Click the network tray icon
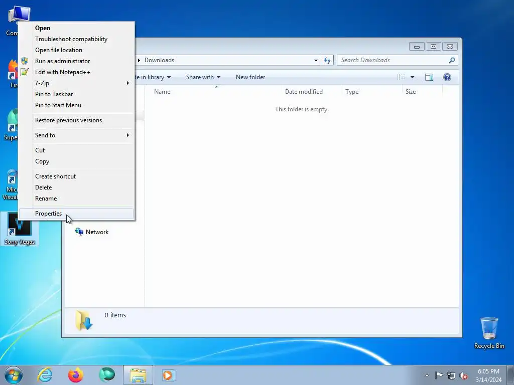The width and height of the screenshot is (514, 385). click(x=451, y=376)
